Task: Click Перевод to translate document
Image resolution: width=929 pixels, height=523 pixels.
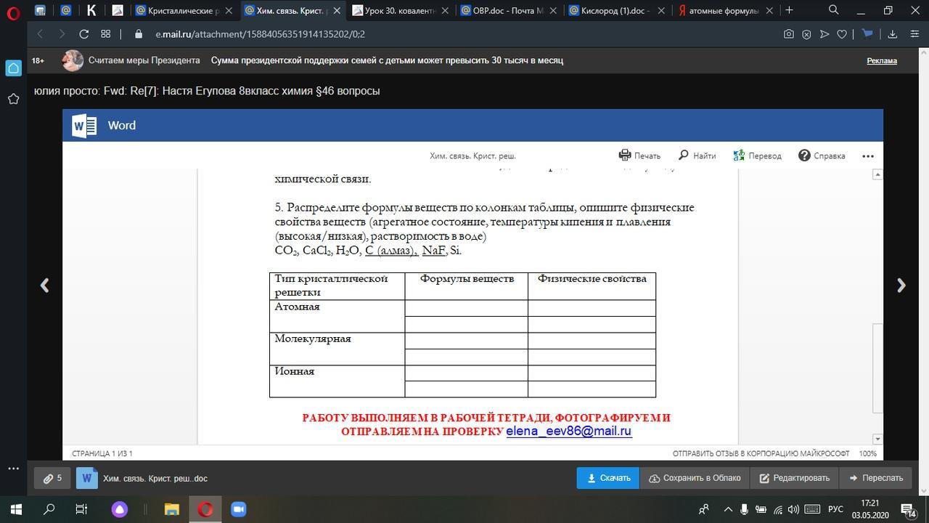Action: click(757, 155)
